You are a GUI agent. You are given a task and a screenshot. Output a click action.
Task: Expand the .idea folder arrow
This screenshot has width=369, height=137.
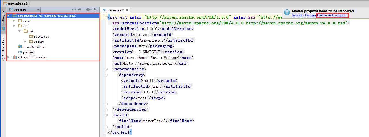[14, 21]
